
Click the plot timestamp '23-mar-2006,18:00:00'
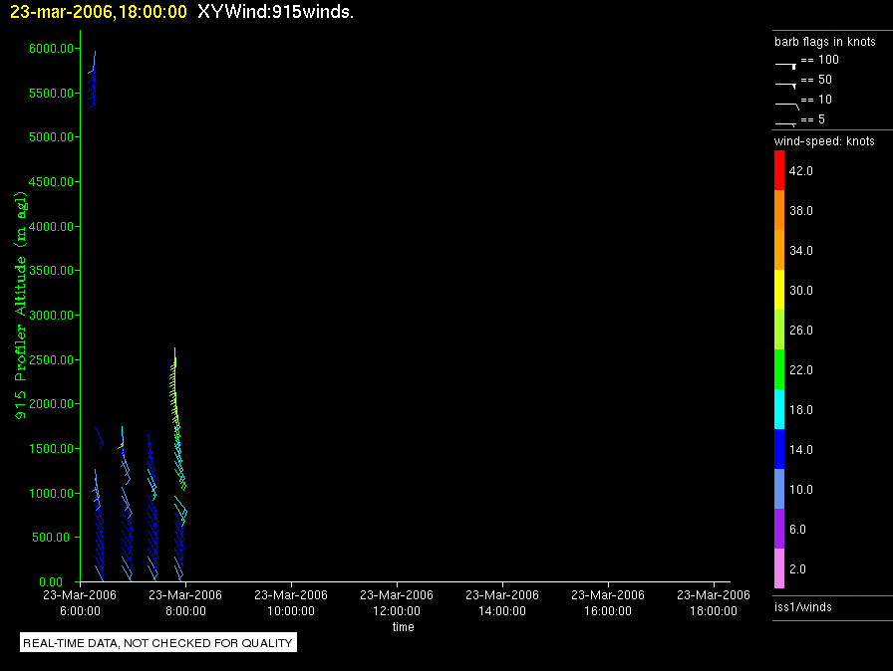[x=99, y=12]
